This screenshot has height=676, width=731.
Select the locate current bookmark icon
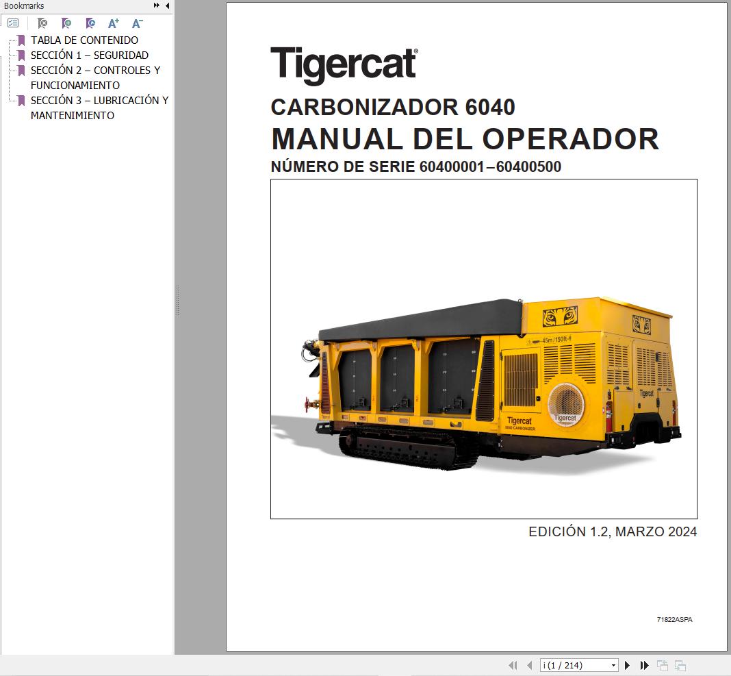90,23
